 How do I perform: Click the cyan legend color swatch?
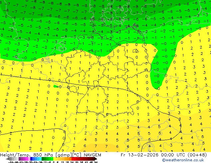pyautogui.click(x=40, y=159)
